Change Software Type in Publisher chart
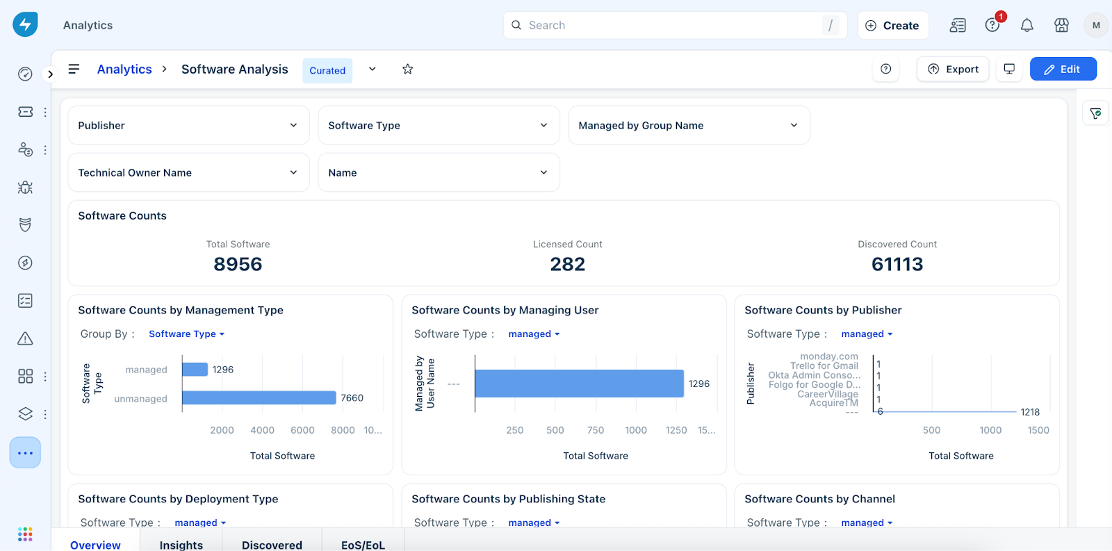This screenshot has width=1112, height=551. (x=867, y=334)
